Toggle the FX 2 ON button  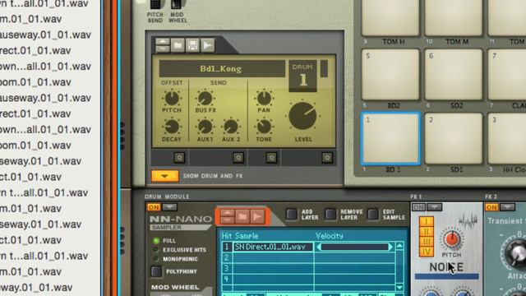click(491, 207)
